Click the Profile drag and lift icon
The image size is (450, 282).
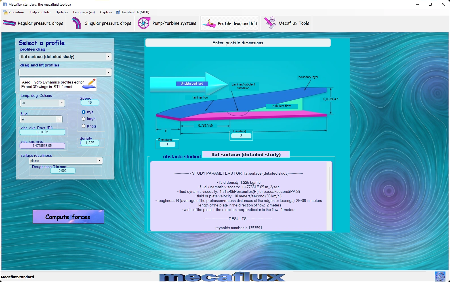pos(209,23)
